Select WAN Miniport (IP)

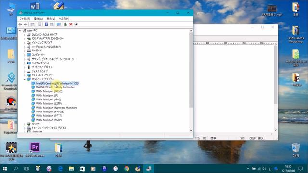[x=47, y=96]
